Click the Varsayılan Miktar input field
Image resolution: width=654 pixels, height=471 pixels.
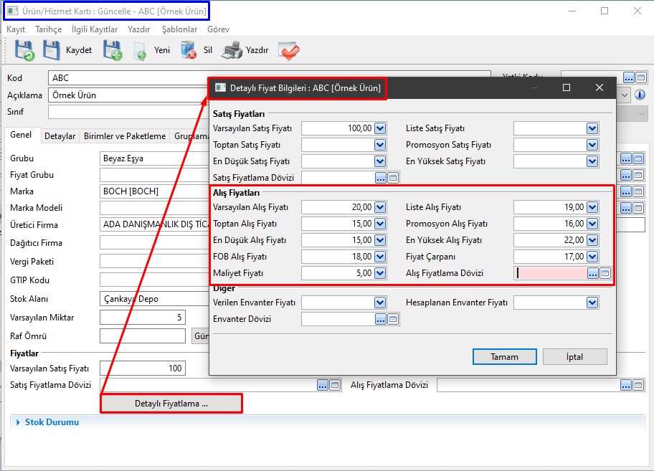click(x=142, y=318)
